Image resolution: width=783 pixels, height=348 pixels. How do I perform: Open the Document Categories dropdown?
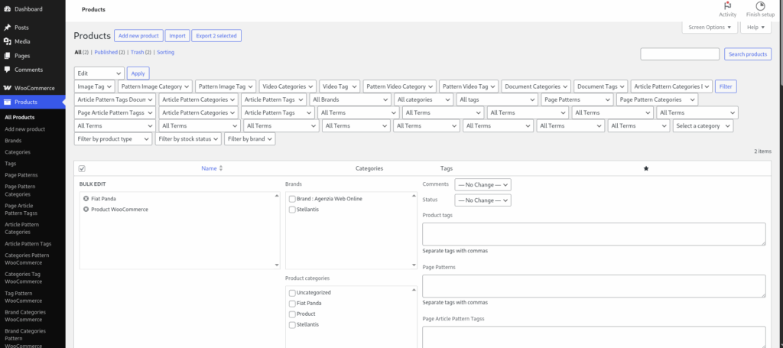click(536, 86)
